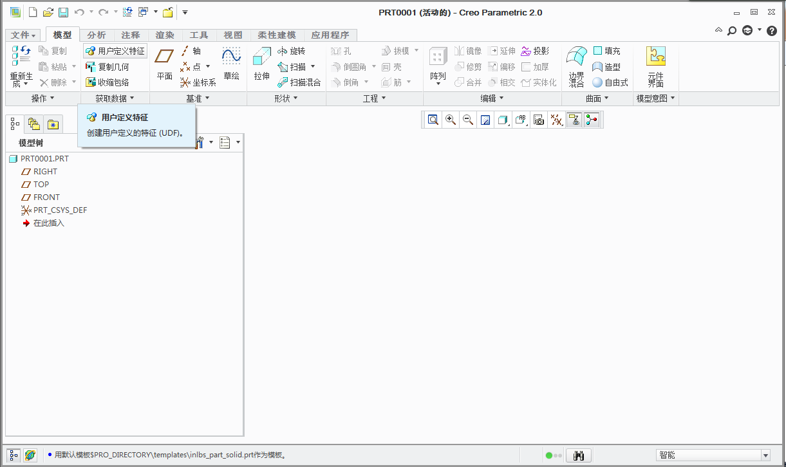Viewport: 786px width, 467px height.
Task: Save the part with the disk icon
Action: [x=63, y=12]
